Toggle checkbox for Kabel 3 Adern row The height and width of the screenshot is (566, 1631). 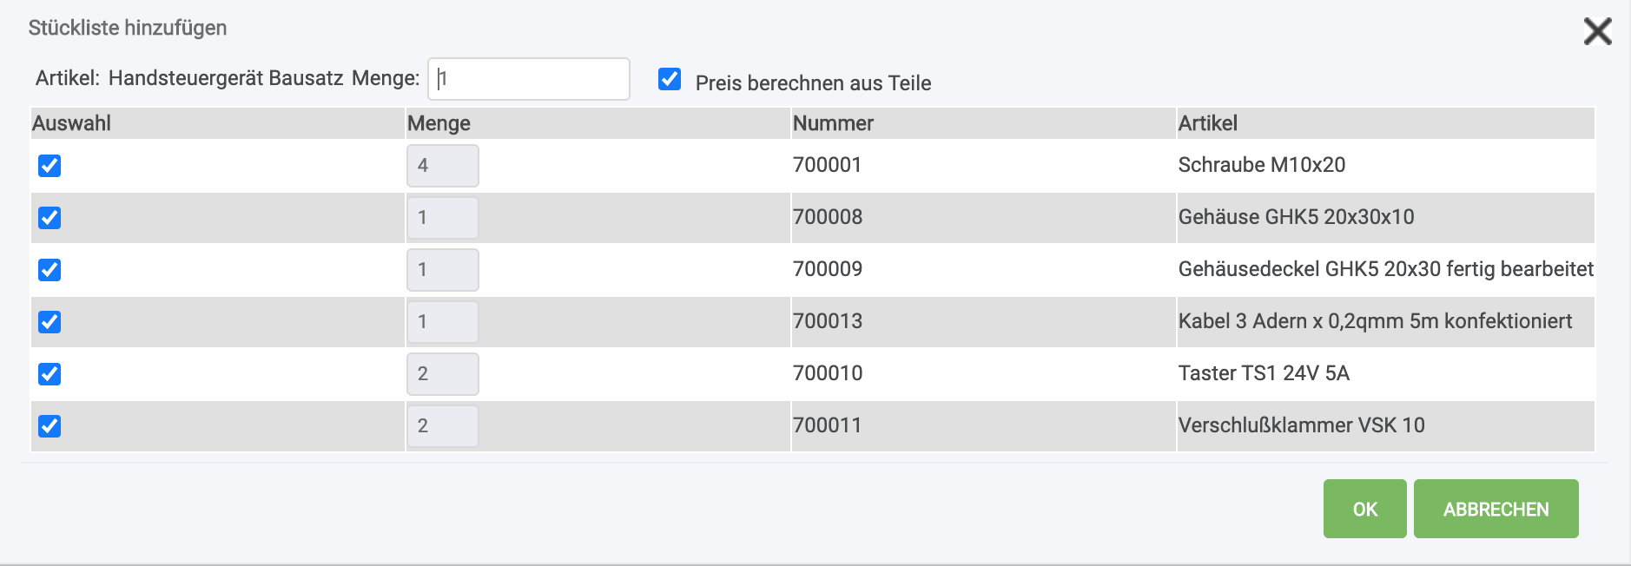pos(50,322)
